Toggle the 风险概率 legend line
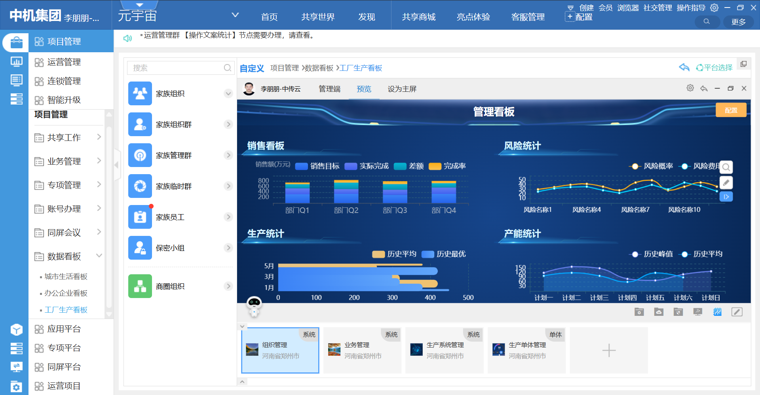The height and width of the screenshot is (395, 760). tap(635, 166)
